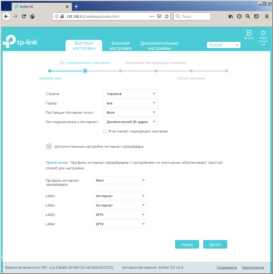Open the Поддержка link in footer
This screenshot has width=273, height=274.
[x=226, y=268]
